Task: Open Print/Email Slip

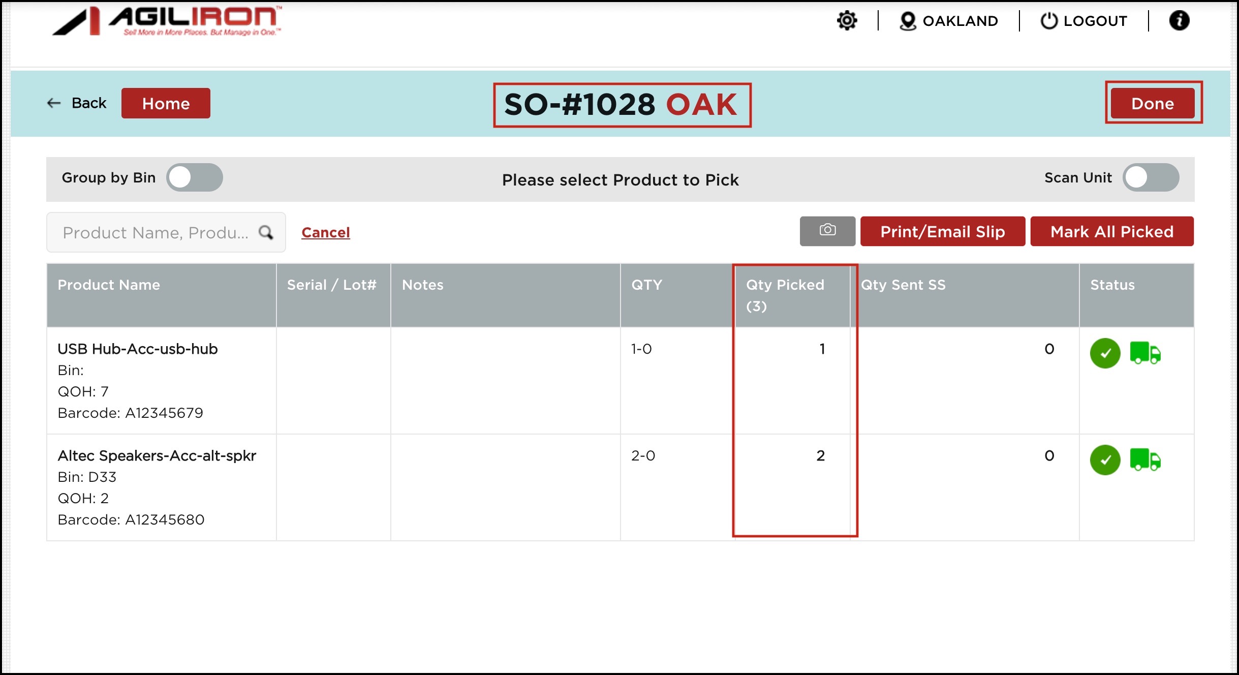Action: (x=943, y=231)
